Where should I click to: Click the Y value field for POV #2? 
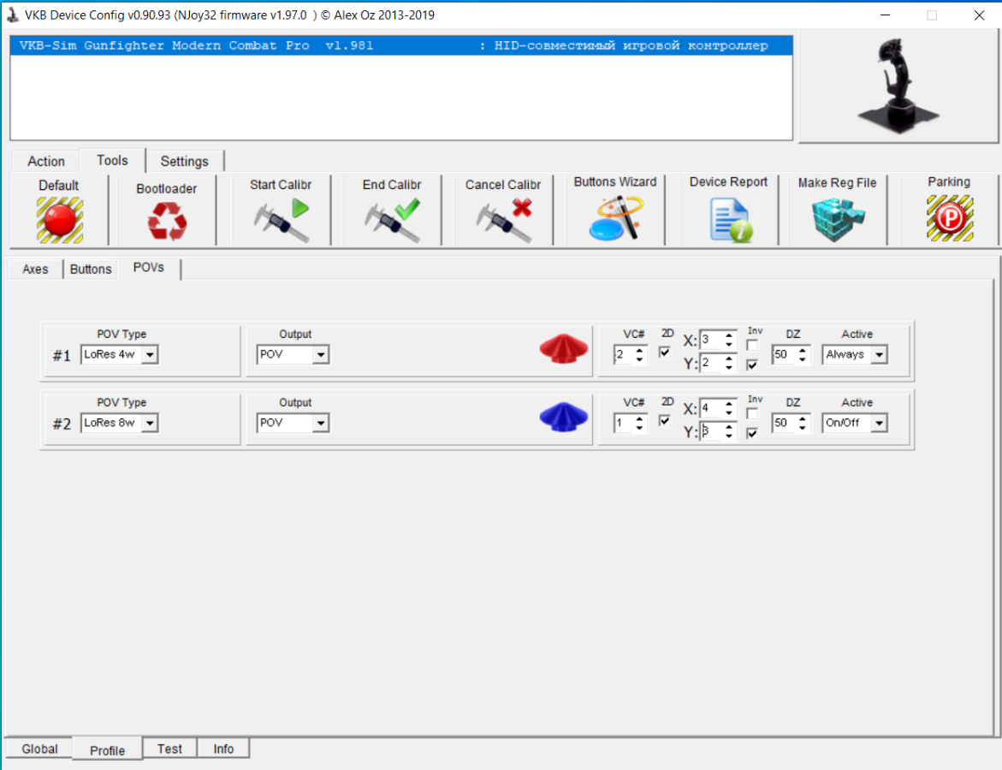click(x=711, y=431)
